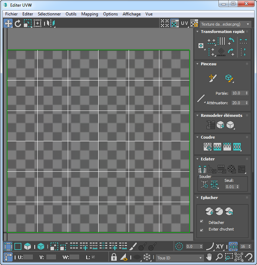Click Reset Peel icon in Eplucher
Screen dimensions: 257x265
[x=229, y=211]
